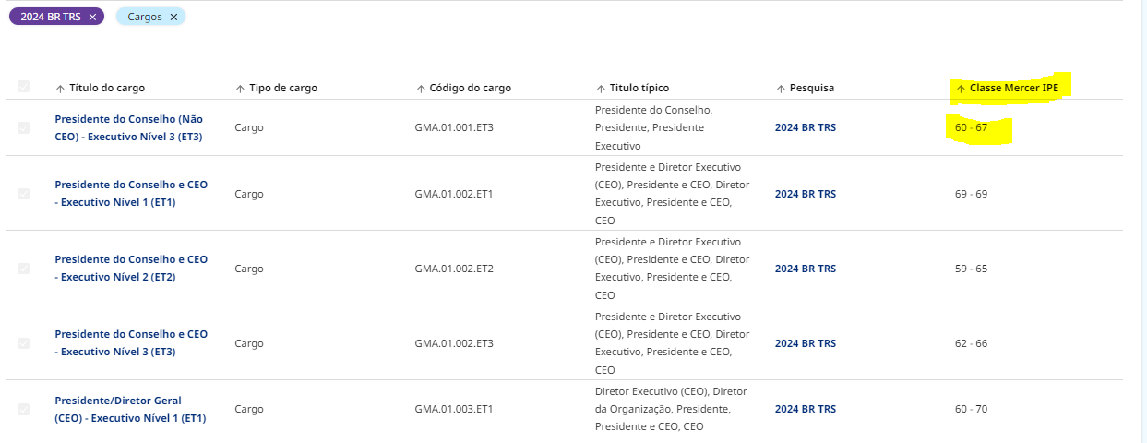
Task: Check the Presidente do Conselho (Não CEO) row
Action: [x=24, y=128]
